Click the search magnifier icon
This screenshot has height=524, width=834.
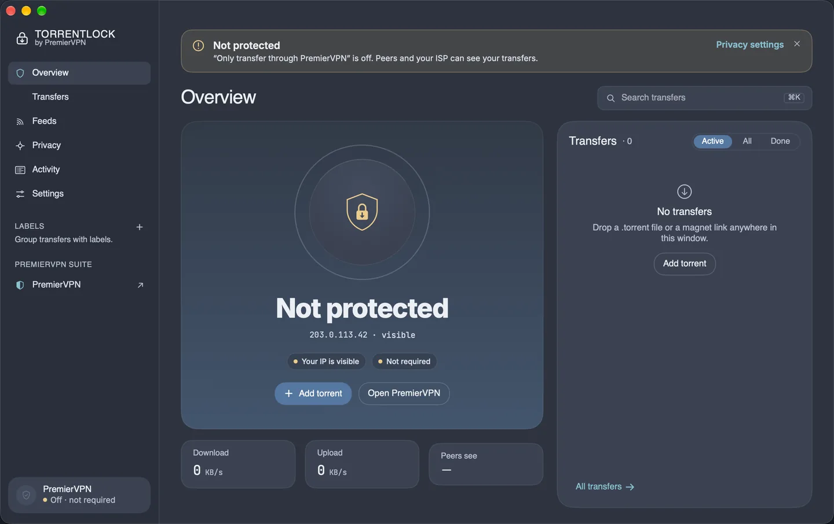[x=610, y=98]
